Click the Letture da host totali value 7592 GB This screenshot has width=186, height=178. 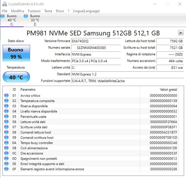170,41
